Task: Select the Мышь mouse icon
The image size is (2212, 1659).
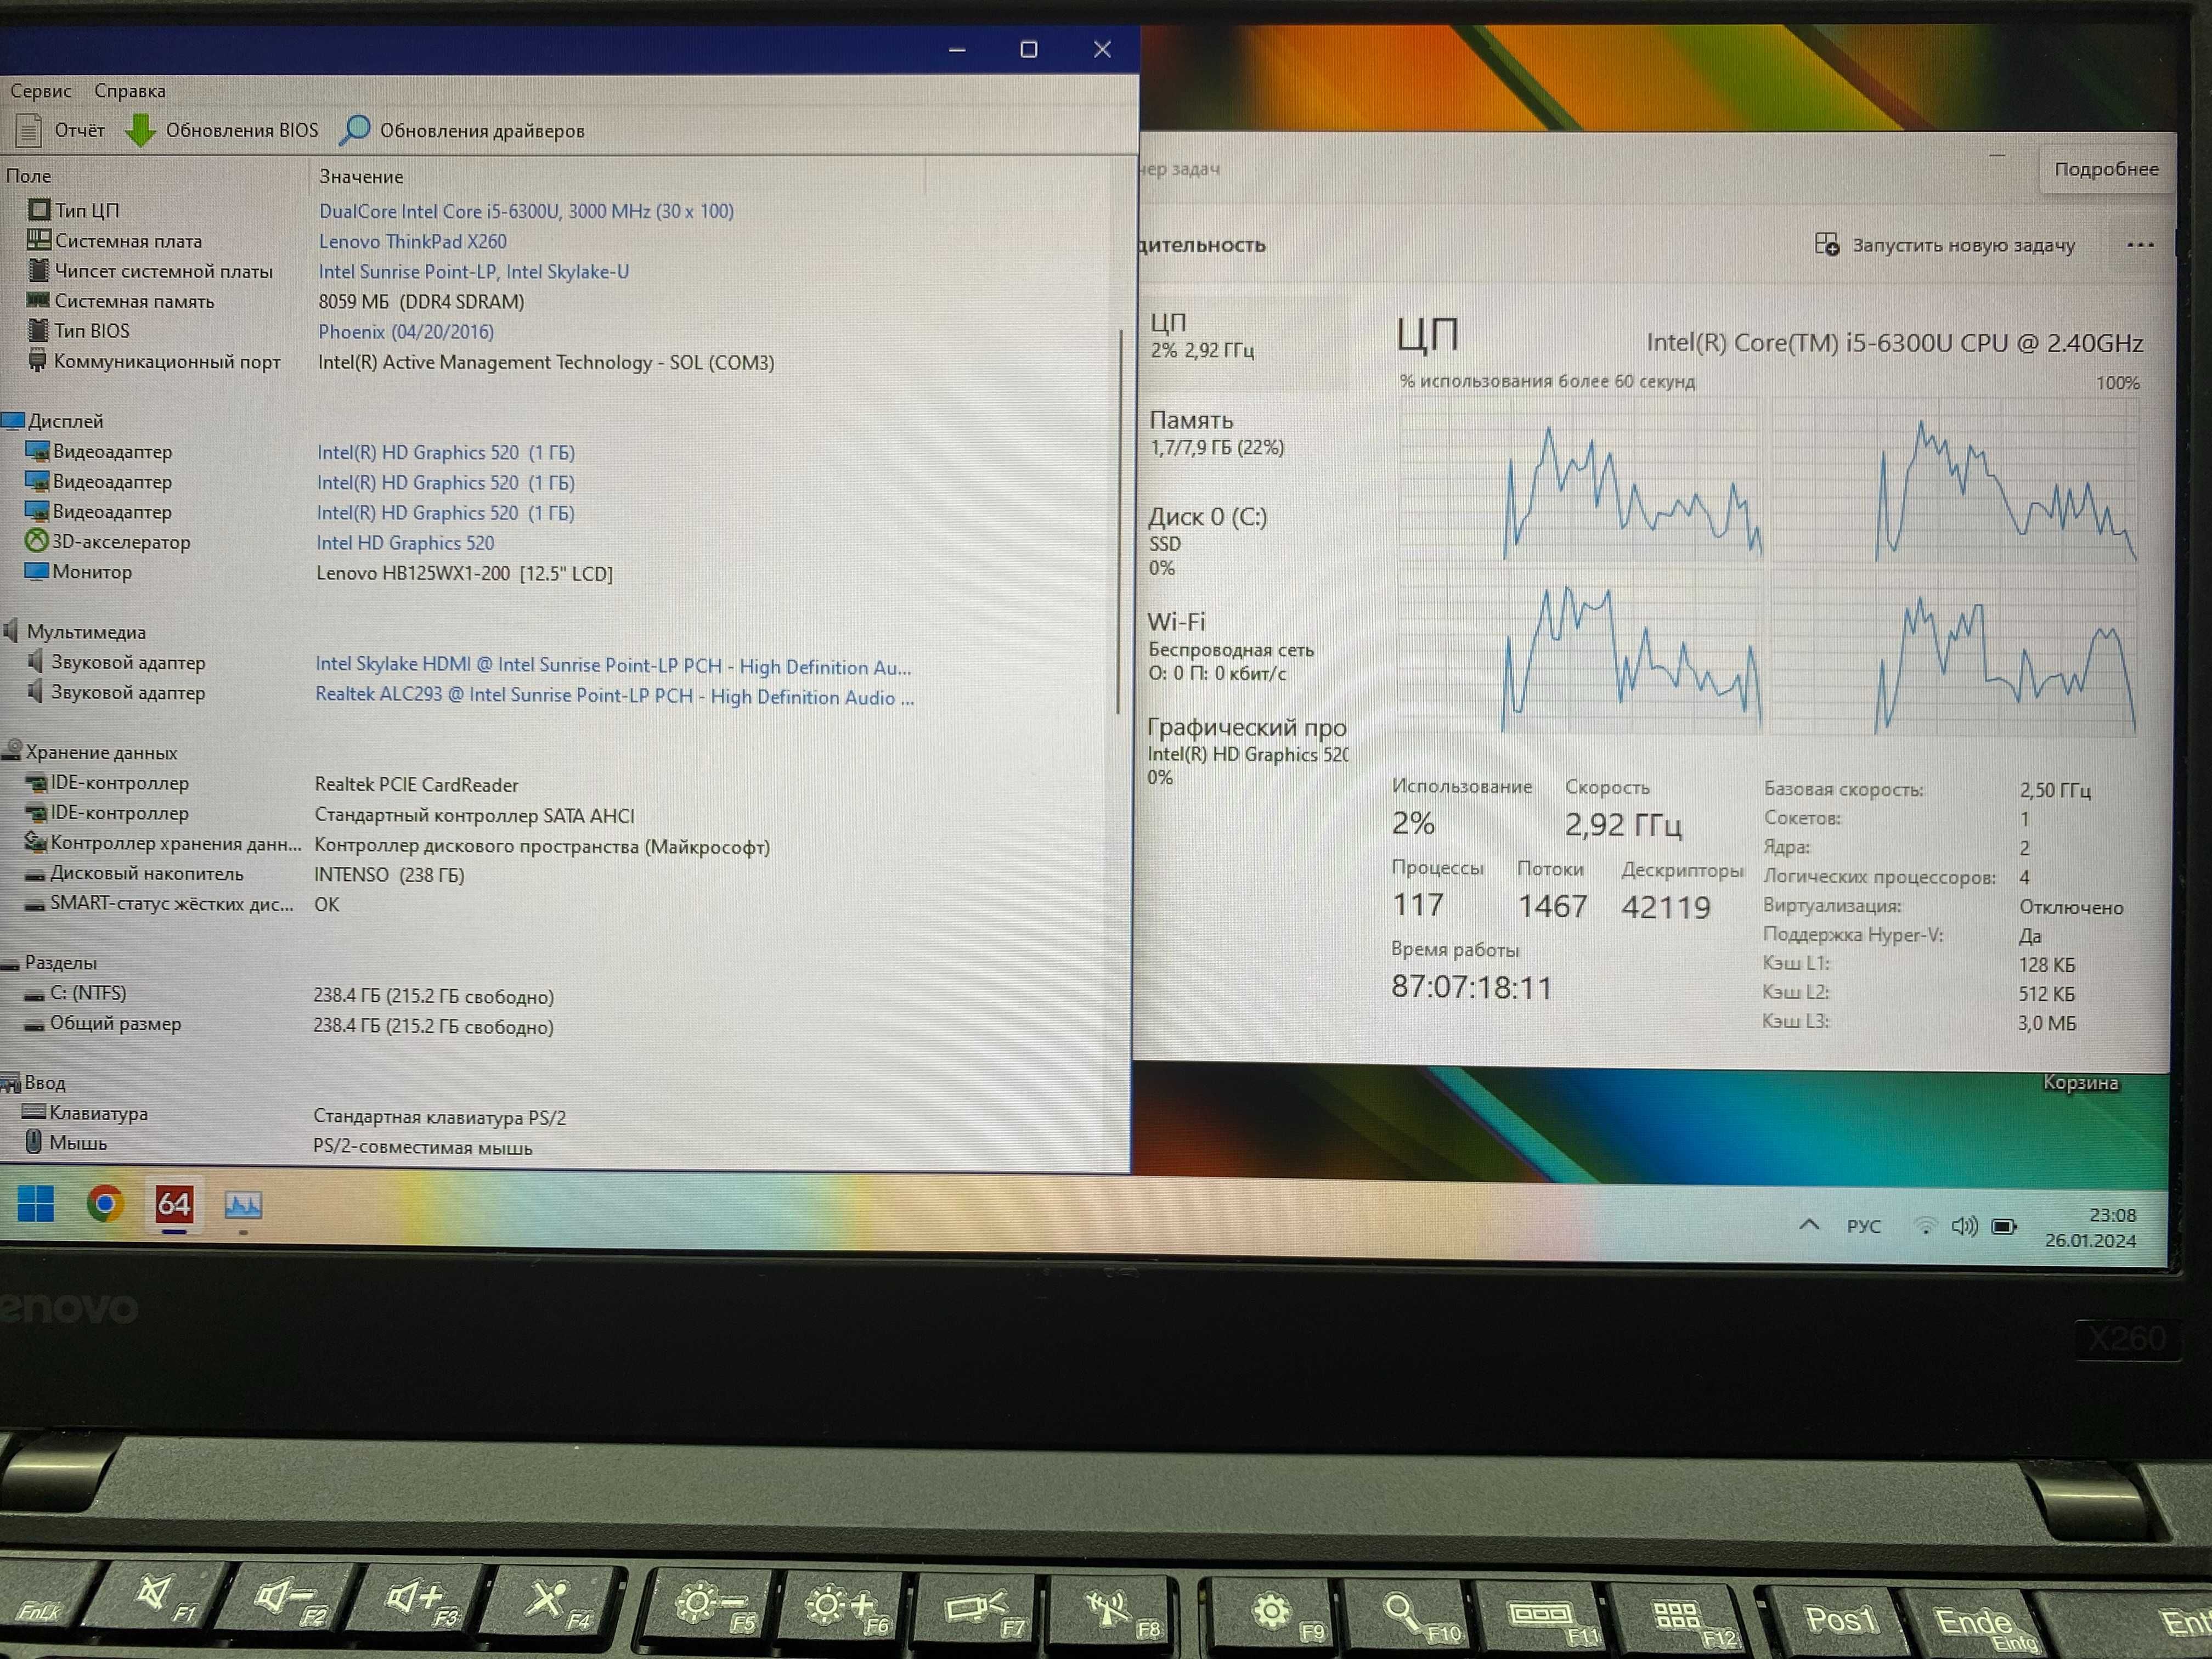Action: click(34, 1142)
